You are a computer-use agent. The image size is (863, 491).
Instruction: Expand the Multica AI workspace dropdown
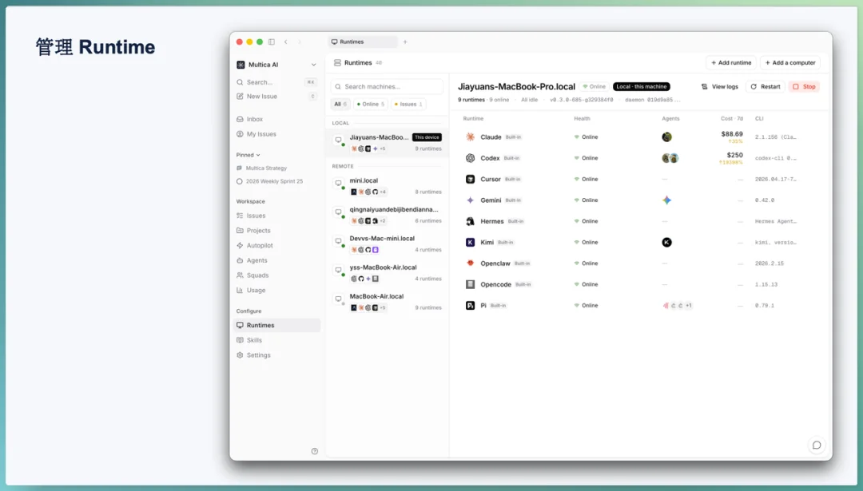coord(314,65)
